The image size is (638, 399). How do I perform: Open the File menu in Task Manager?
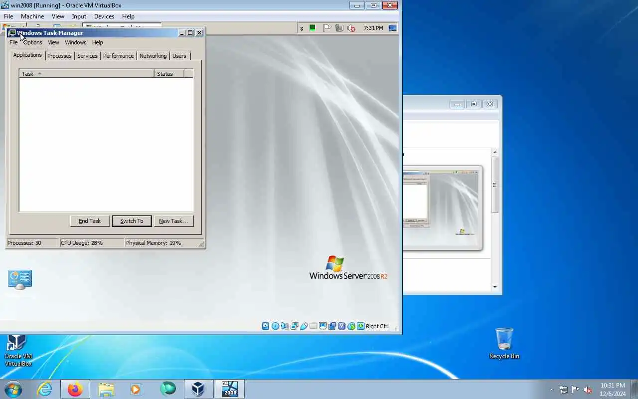click(x=13, y=42)
